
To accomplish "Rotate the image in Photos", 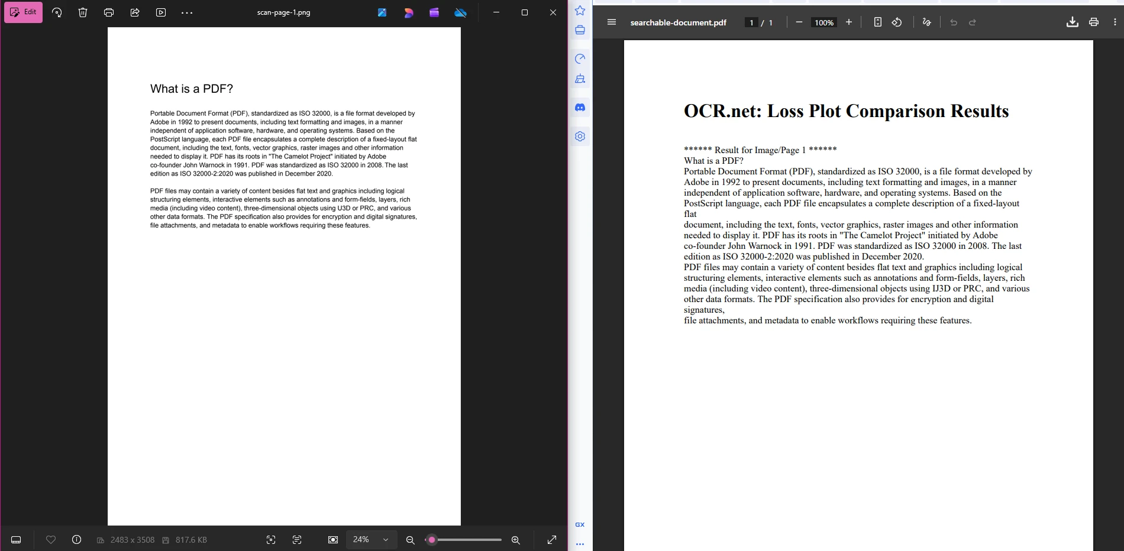I will [x=56, y=12].
